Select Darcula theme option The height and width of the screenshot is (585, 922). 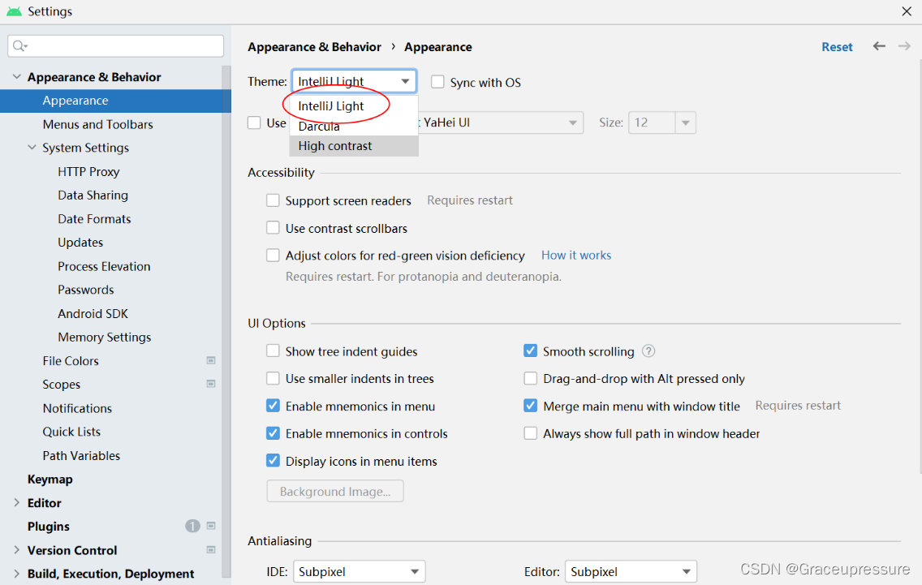(x=354, y=126)
